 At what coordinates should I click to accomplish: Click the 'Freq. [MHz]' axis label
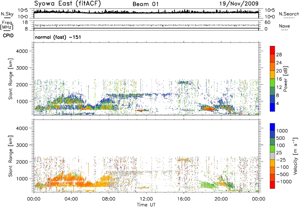tap(7, 25)
